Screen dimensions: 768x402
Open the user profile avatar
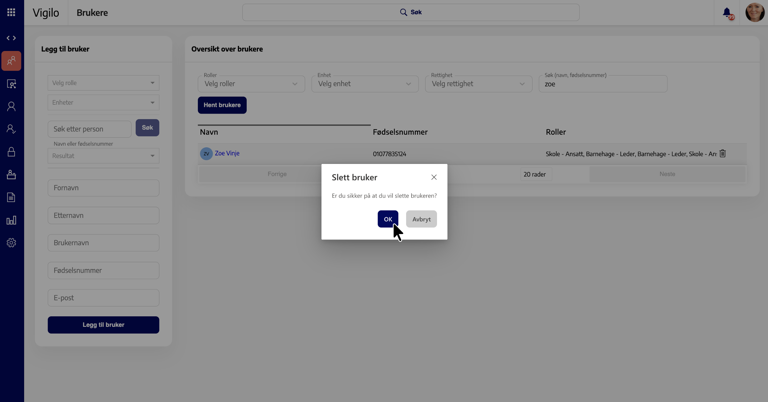point(755,13)
